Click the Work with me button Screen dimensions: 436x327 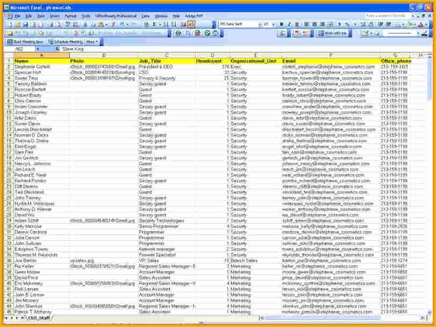click(333, 33)
